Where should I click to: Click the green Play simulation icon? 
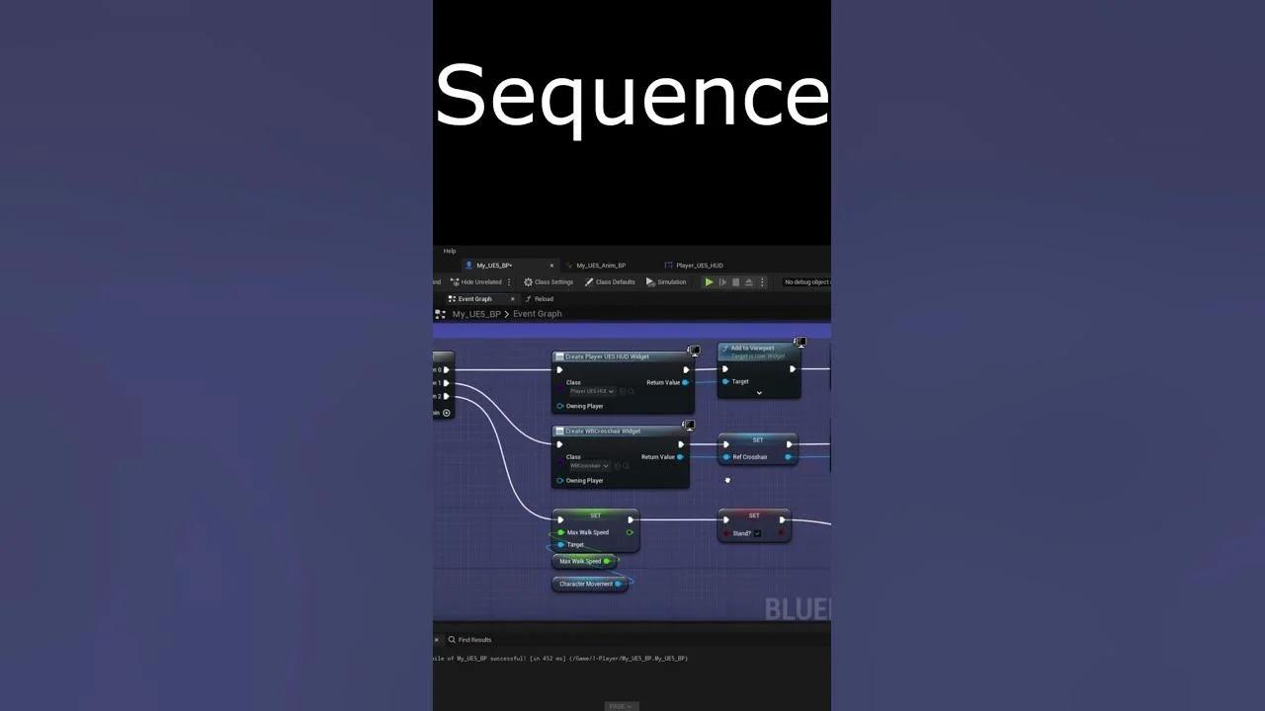(710, 281)
